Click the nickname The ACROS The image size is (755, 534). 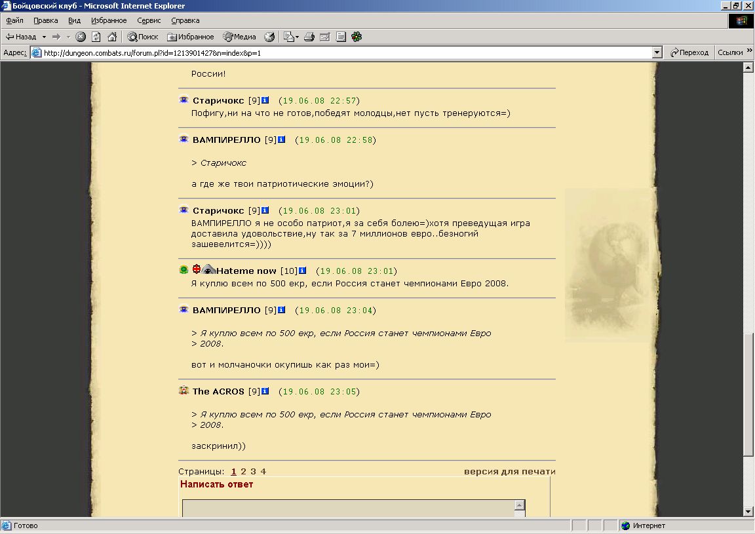(x=218, y=391)
